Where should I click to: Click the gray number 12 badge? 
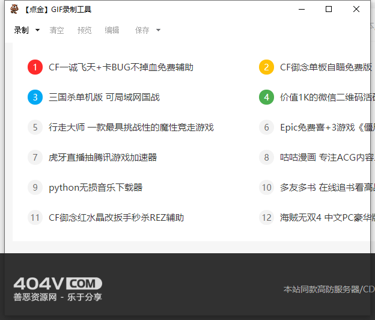pyautogui.click(x=266, y=218)
